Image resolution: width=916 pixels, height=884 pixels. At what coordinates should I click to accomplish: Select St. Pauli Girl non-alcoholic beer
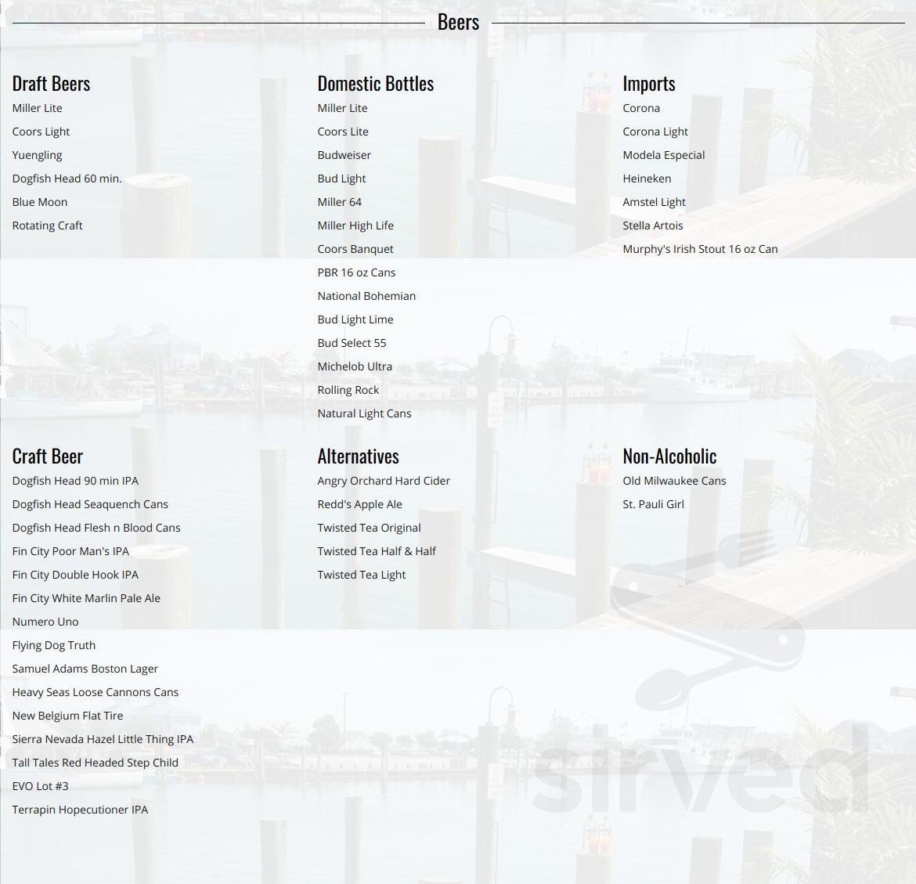[x=653, y=504]
